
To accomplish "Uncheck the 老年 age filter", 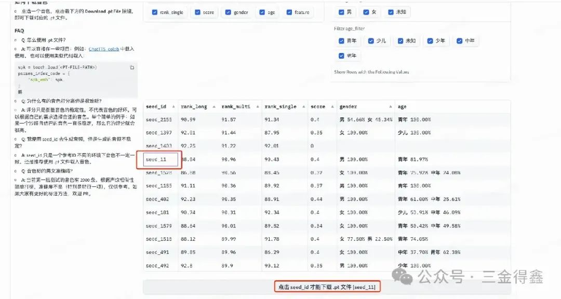I will point(340,55).
